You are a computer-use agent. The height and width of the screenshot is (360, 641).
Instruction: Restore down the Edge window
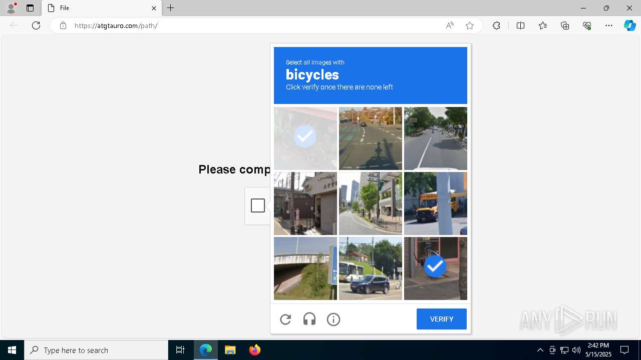coord(606,8)
